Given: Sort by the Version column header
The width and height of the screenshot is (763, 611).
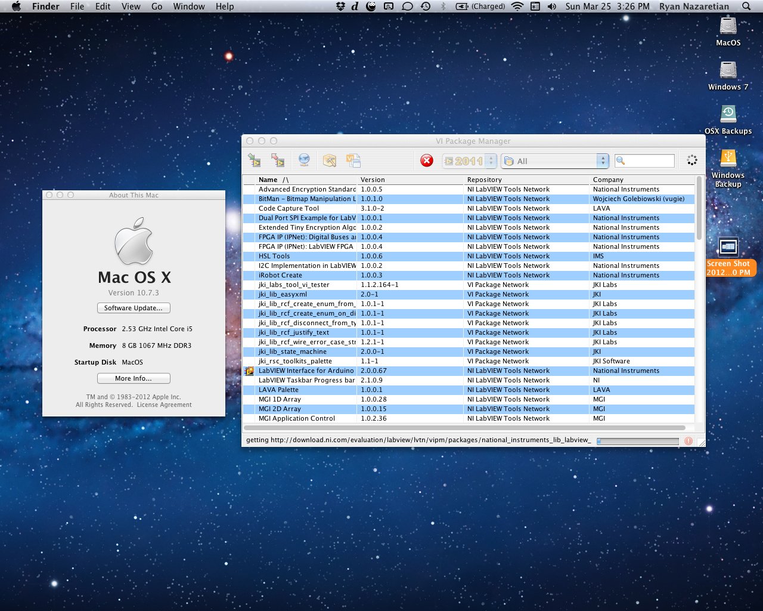Looking at the screenshot, I should point(411,180).
